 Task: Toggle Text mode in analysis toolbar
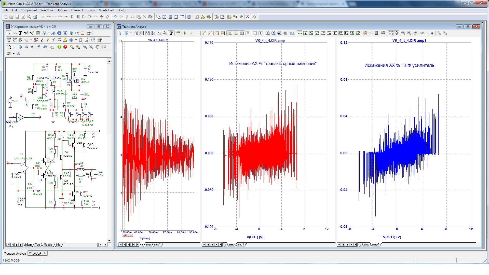(171, 33)
